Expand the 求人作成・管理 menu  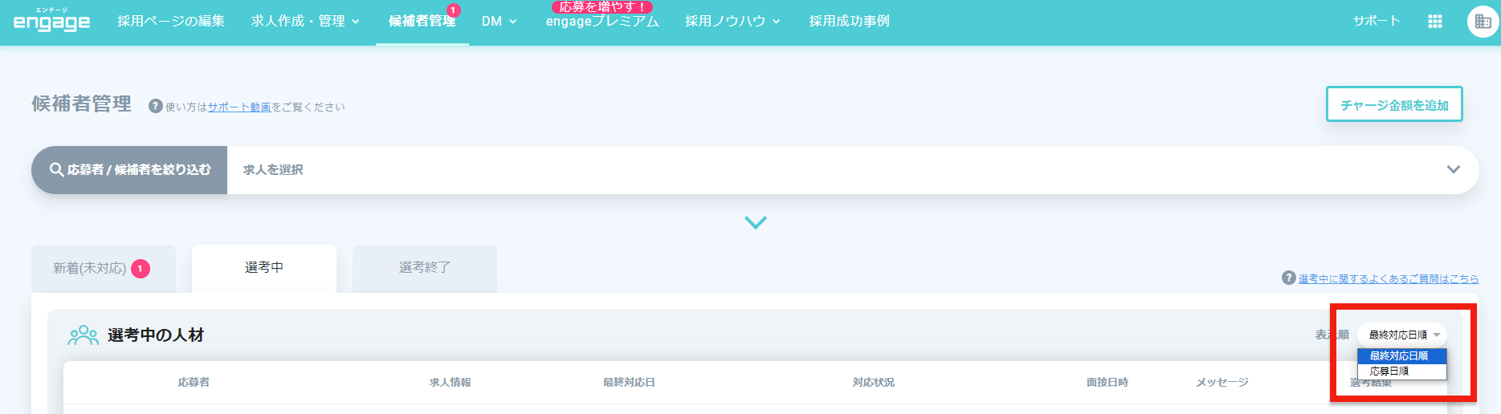[305, 21]
